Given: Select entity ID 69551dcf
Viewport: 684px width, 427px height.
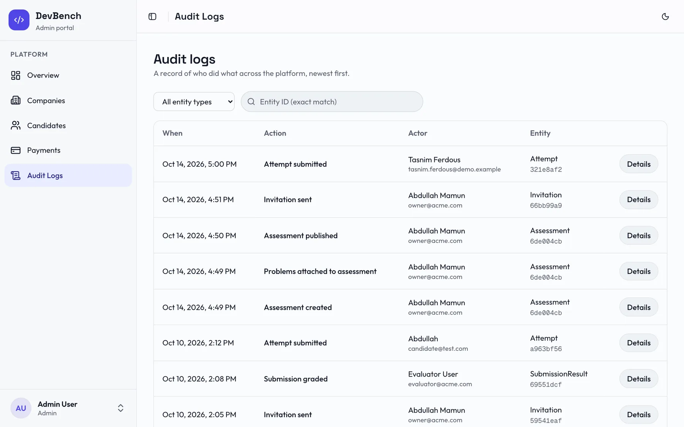Looking at the screenshot, I should [x=546, y=384].
